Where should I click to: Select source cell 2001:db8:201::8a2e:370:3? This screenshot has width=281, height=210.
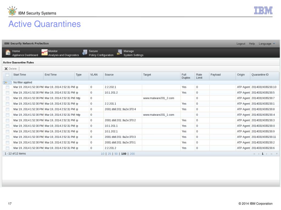click(x=120, y=137)
